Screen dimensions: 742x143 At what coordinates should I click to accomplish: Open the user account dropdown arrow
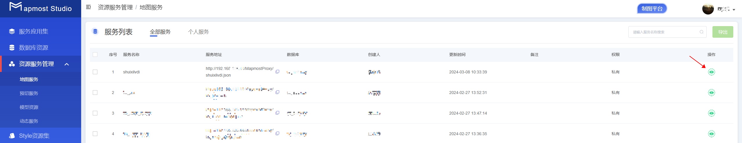pos(734,10)
